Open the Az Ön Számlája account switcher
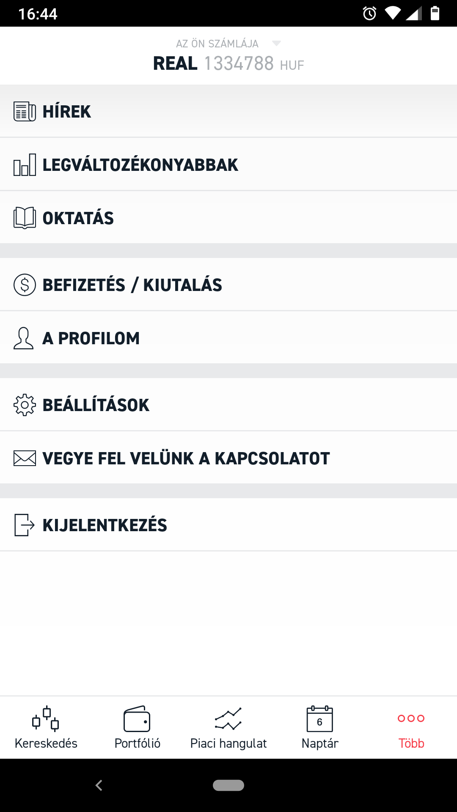Image resolution: width=457 pixels, height=812 pixels. [x=217, y=44]
